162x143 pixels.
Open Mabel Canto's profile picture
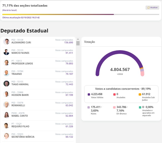point(6,115)
